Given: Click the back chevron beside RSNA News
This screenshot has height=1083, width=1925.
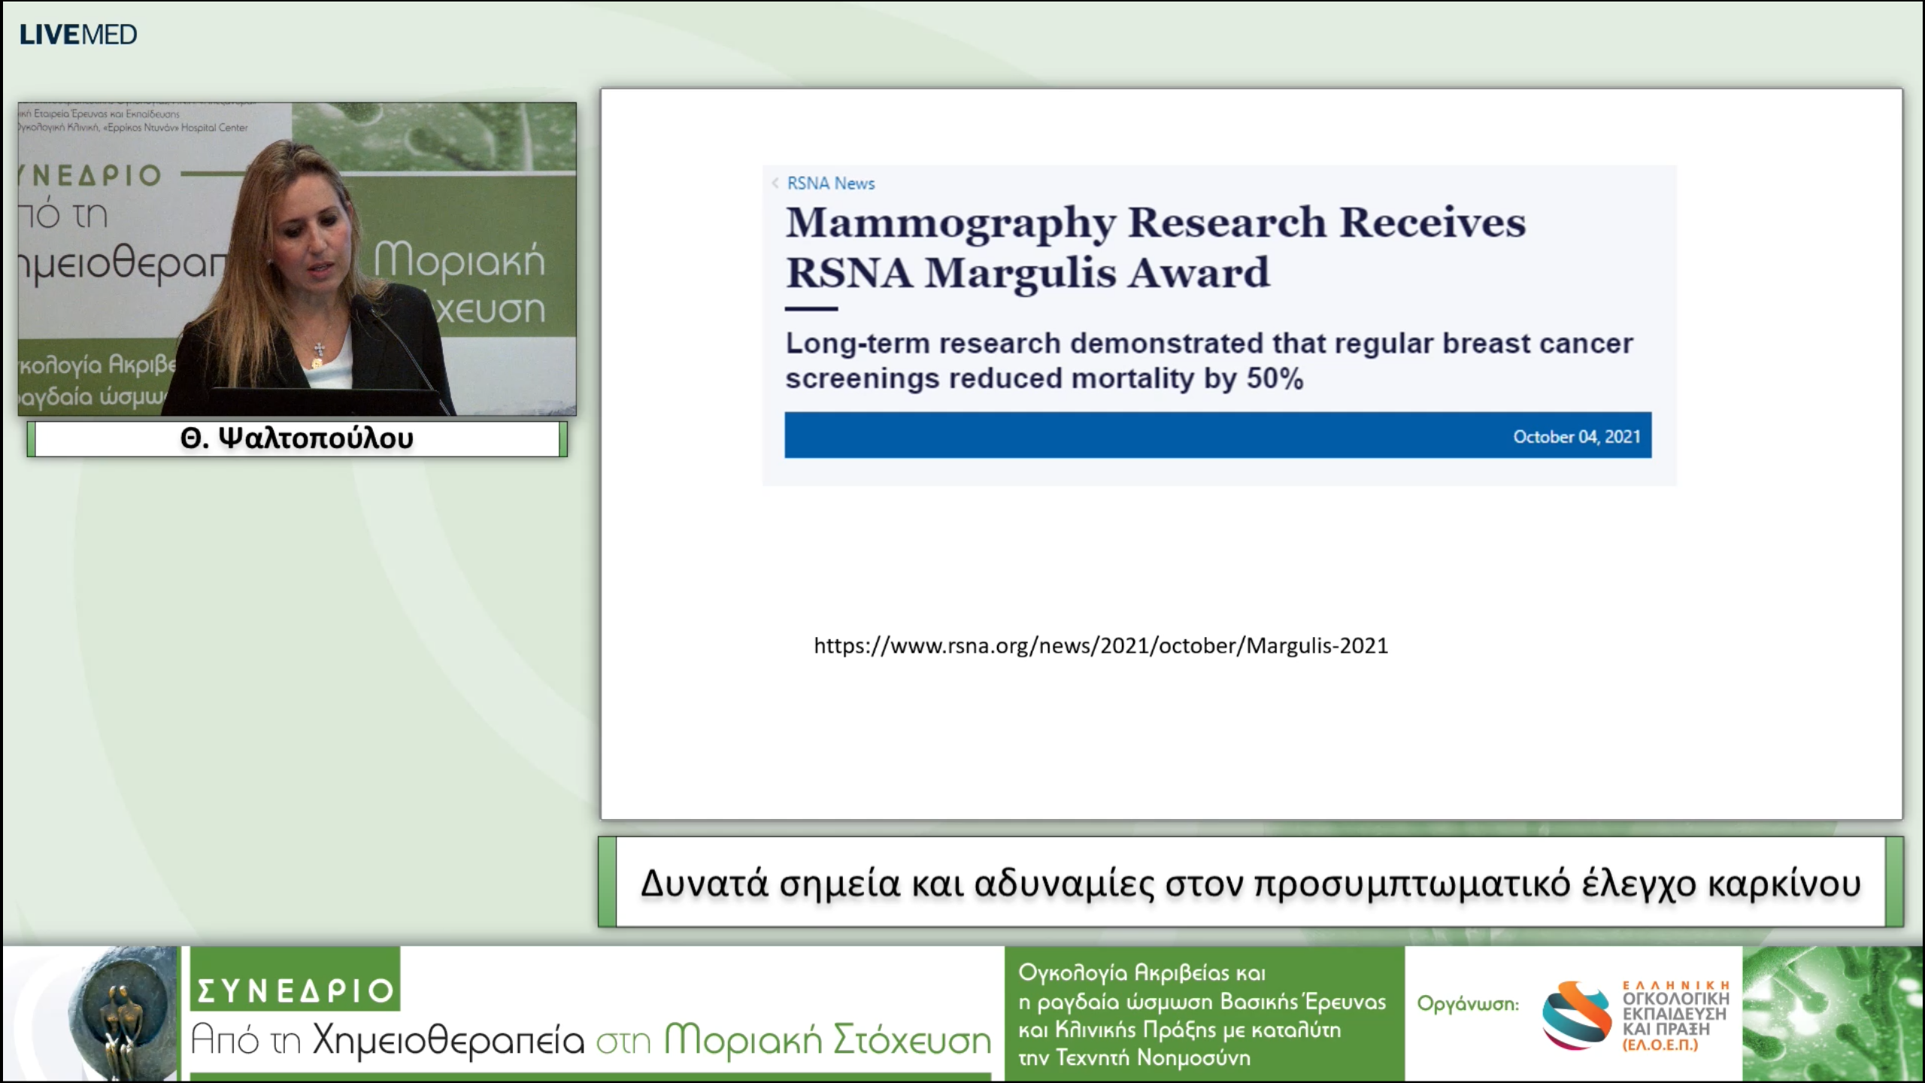Looking at the screenshot, I should (x=775, y=183).
